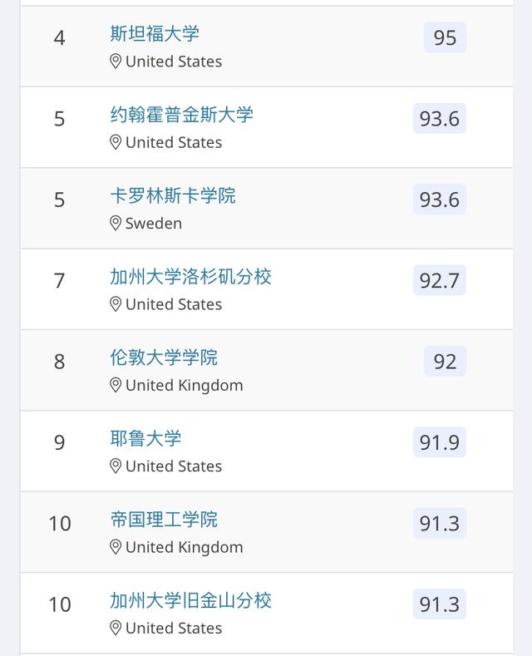The height and width of the screenshot is (656, 532).
Task: Click location pin icon beside Sweden
Action: click(116, 224)
